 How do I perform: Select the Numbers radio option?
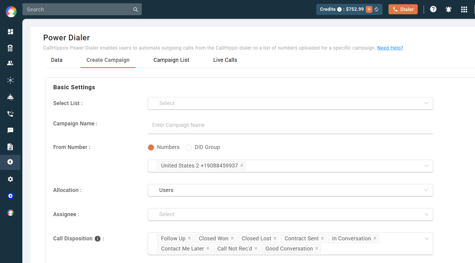[x=151, y=147]
